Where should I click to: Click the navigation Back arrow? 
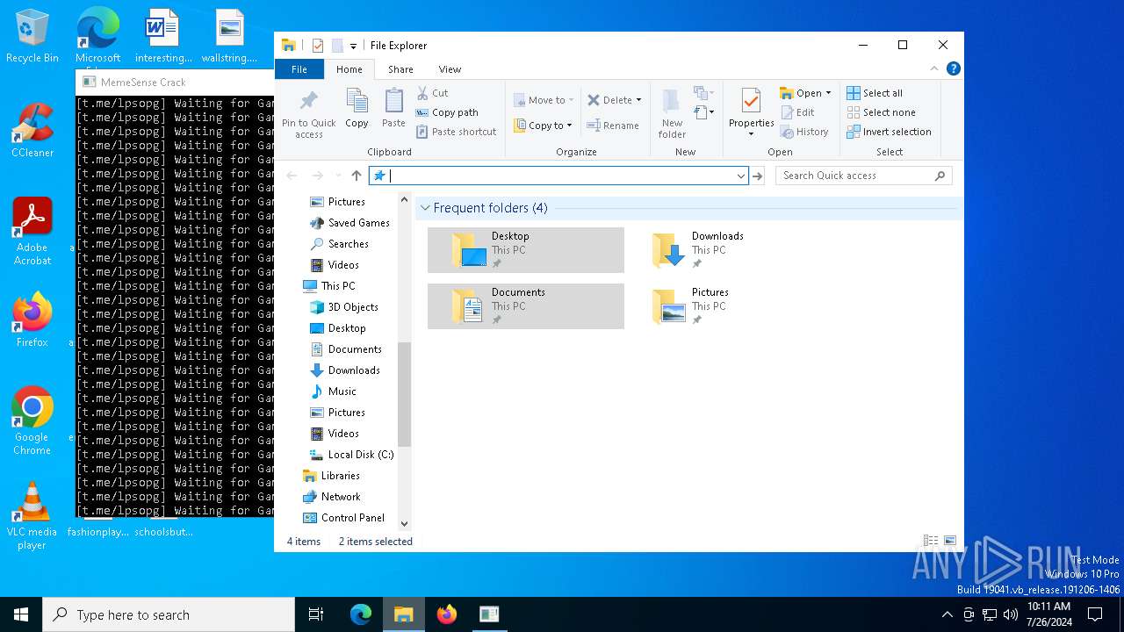click(292, 176)
